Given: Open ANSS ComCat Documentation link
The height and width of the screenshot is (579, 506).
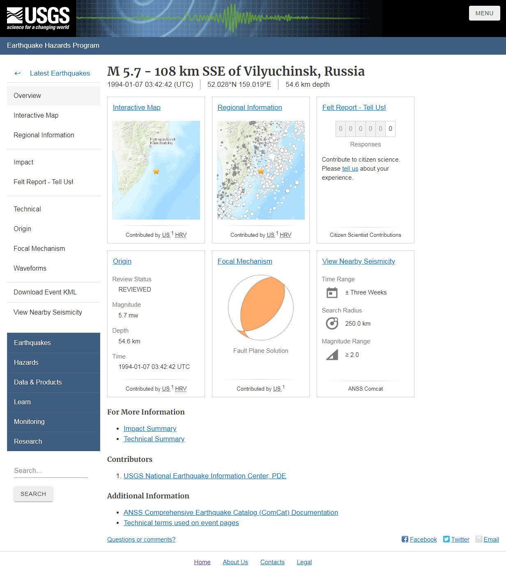Looking at the screenshot, I should pos(231,512).
